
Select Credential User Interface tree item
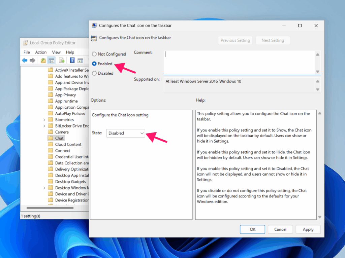click(x=72, y=157)
